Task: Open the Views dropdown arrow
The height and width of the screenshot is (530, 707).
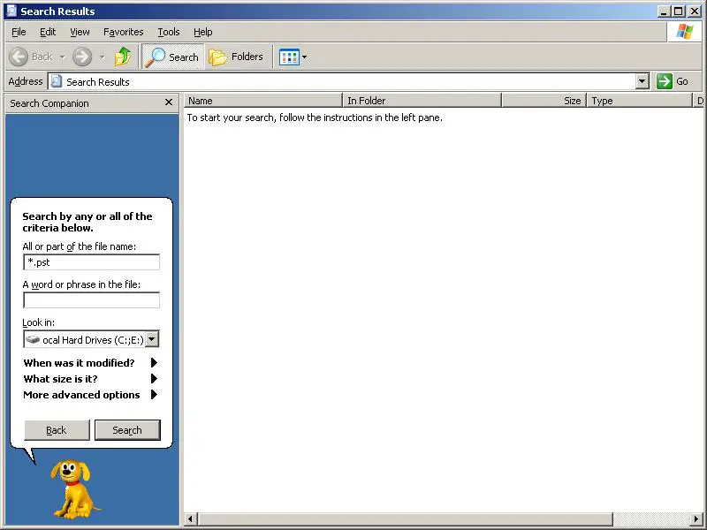Action: coord(304,57)
